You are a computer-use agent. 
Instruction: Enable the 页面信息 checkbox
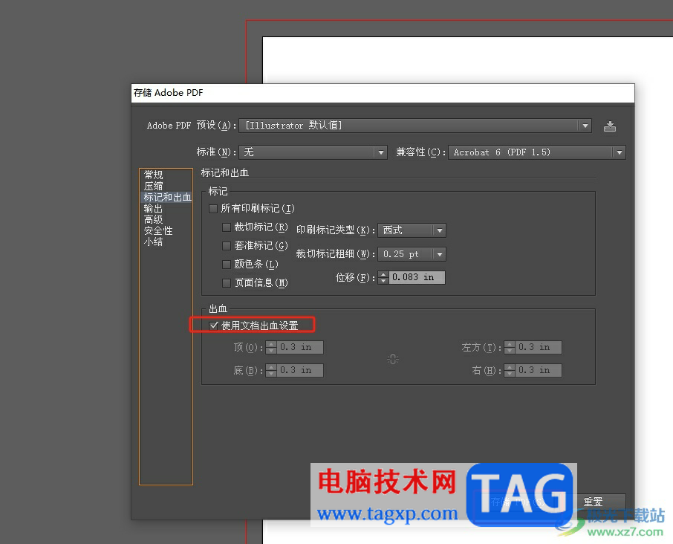[x=227, y=283]
